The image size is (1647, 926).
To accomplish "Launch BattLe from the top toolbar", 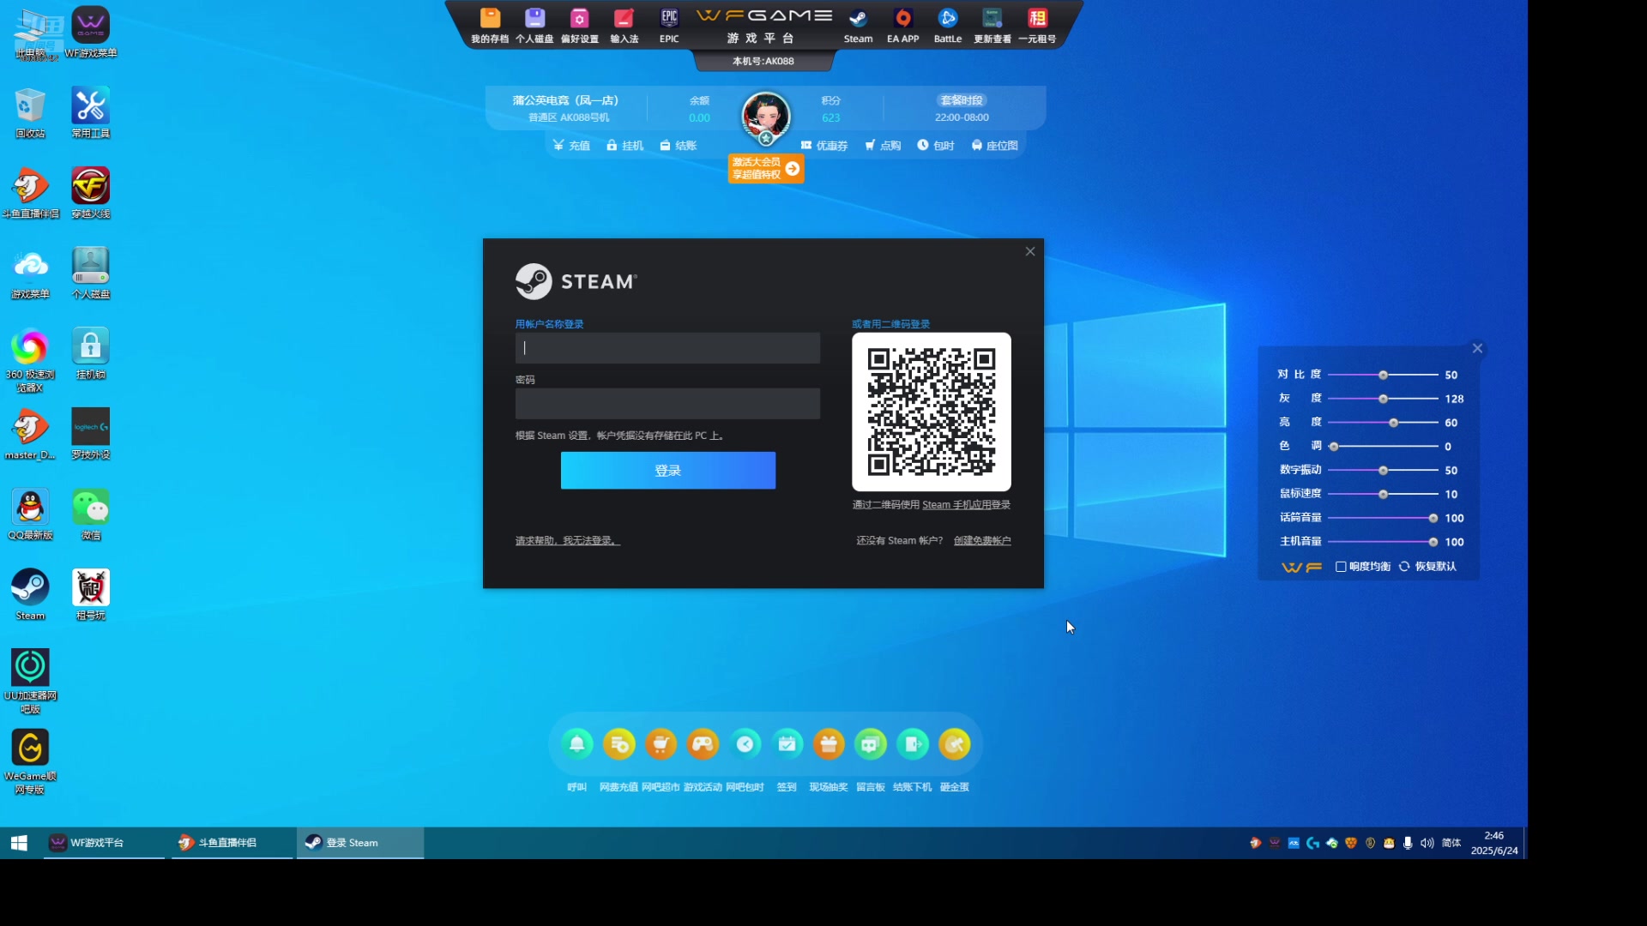I will [948, 26].
